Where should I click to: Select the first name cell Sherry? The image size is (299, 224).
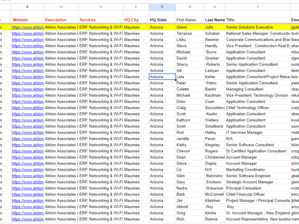coord(190,65)
